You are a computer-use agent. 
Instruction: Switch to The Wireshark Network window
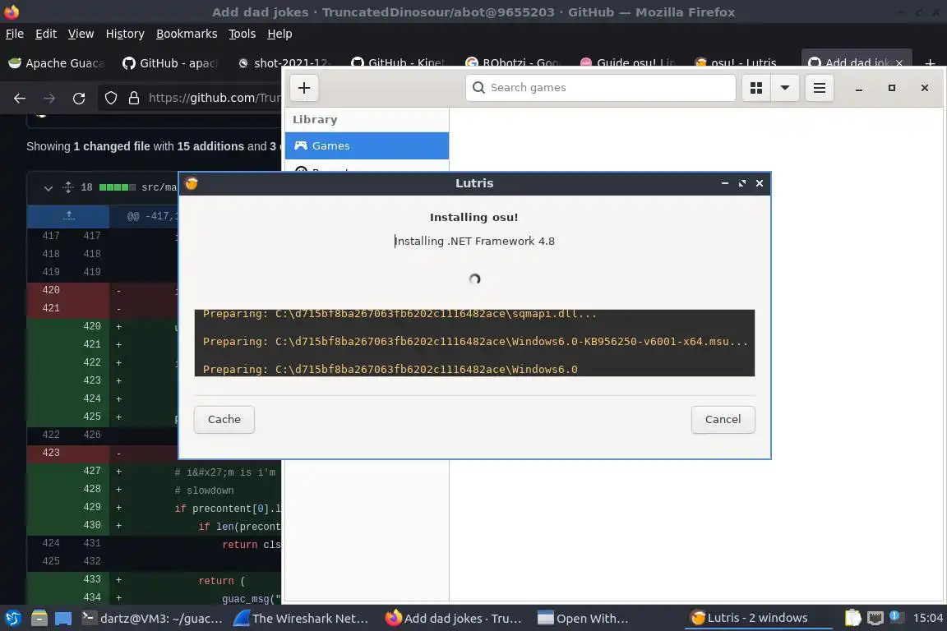click(301, 619)
